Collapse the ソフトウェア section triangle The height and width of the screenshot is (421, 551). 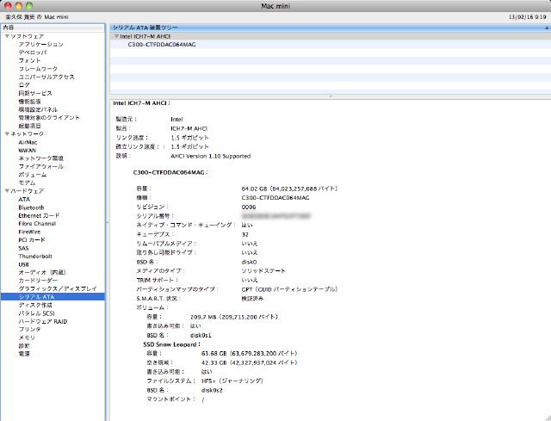pos(7,36)
